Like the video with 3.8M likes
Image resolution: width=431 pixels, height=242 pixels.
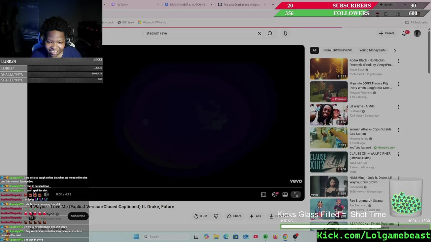tap(200, 216)
